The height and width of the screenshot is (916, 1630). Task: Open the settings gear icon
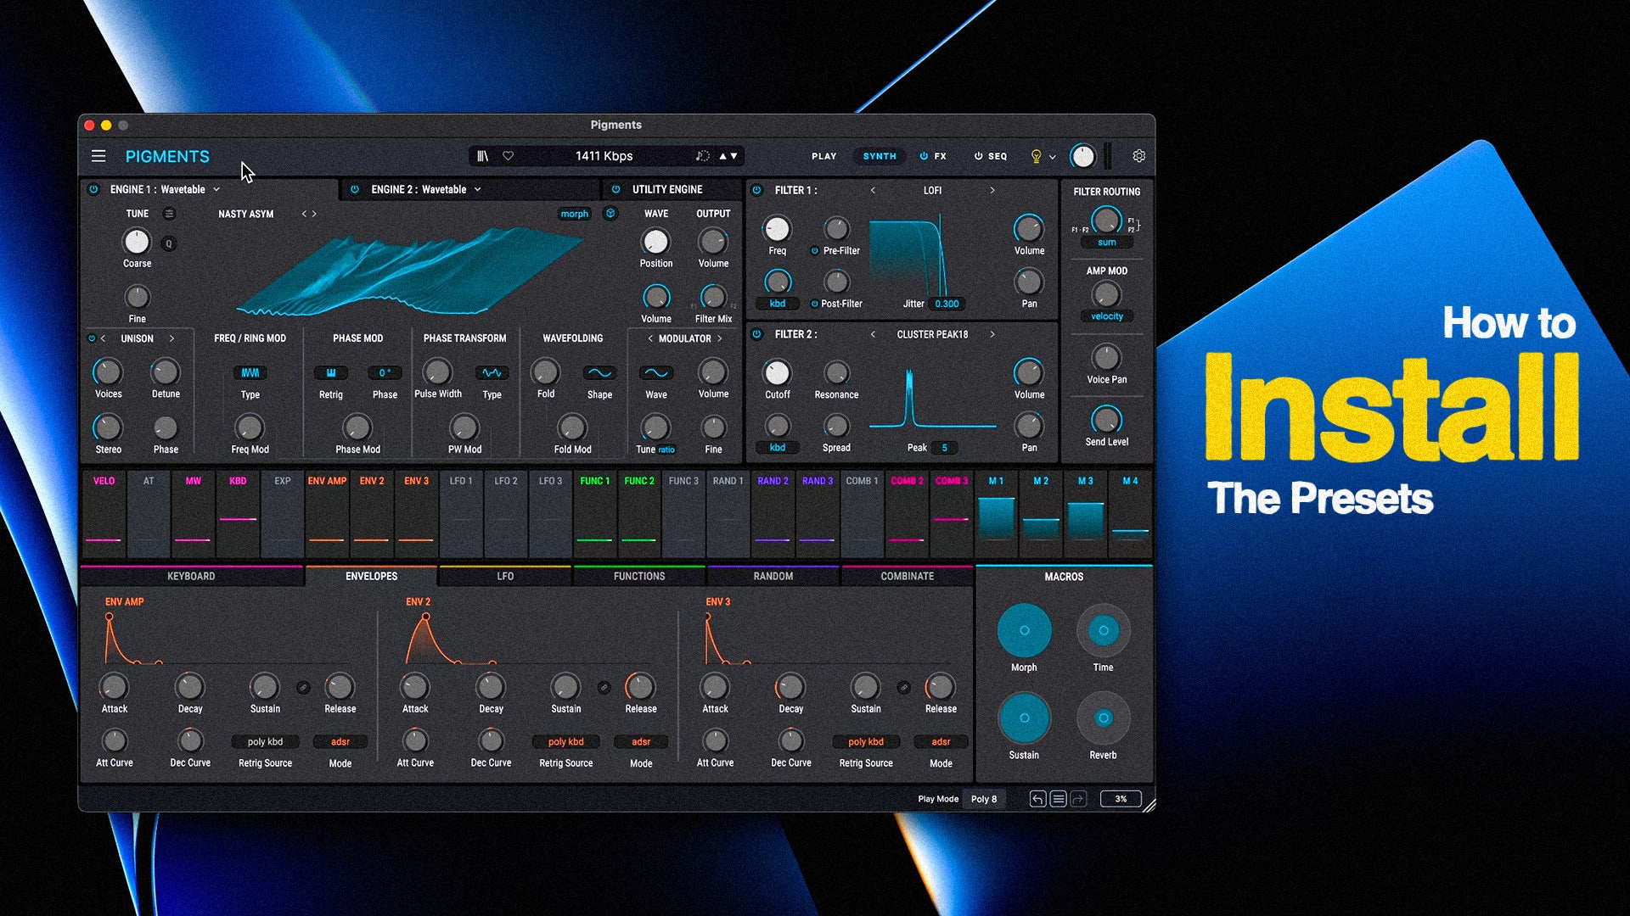tap(1138, 156)
